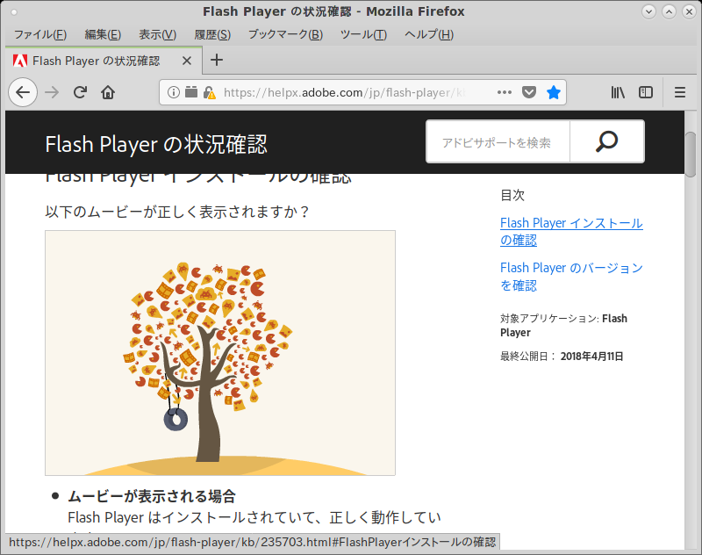Open the ファイル(F) menu

point(40,34)
